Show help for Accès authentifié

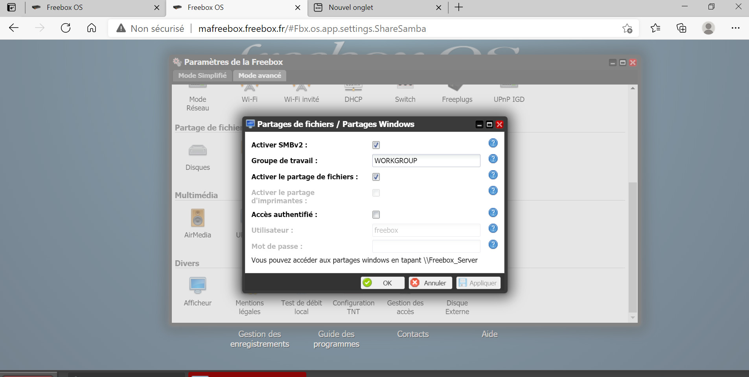click(493, 213)
